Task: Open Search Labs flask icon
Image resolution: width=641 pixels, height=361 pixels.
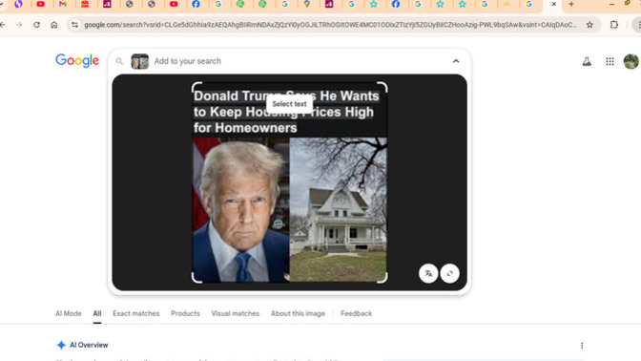Action: 587,61
